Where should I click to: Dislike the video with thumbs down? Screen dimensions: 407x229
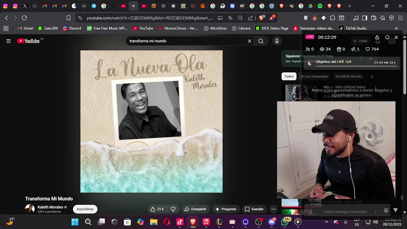(x=173, y=209)
